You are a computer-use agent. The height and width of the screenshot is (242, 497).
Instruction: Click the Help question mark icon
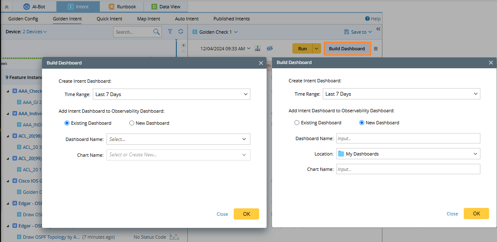(367, 19)
